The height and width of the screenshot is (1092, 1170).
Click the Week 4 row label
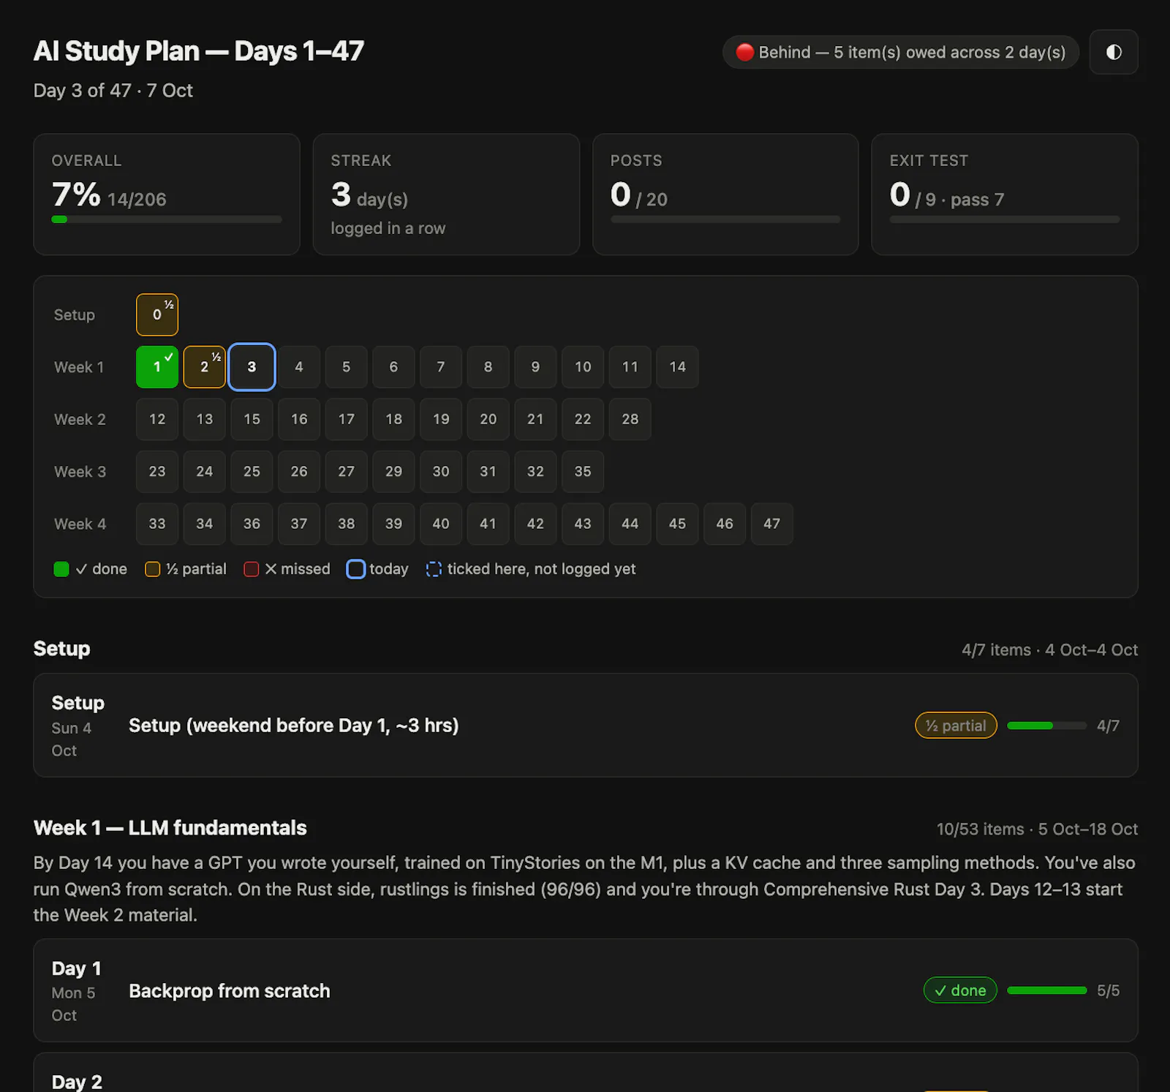click(80, 524)
